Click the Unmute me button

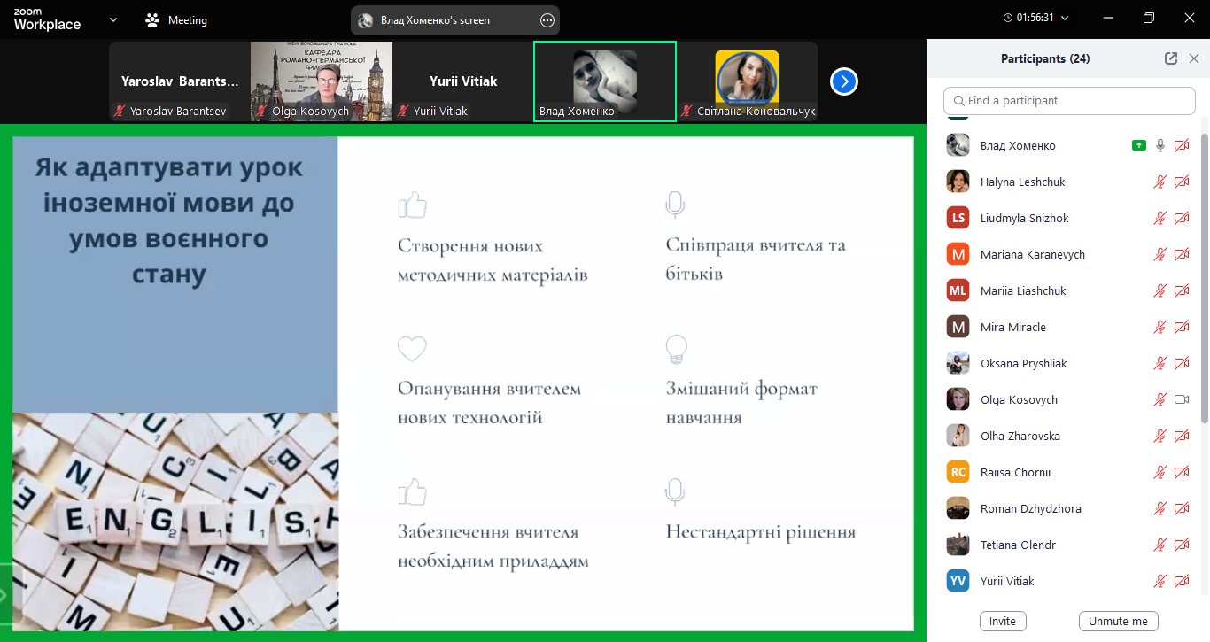1118,621
